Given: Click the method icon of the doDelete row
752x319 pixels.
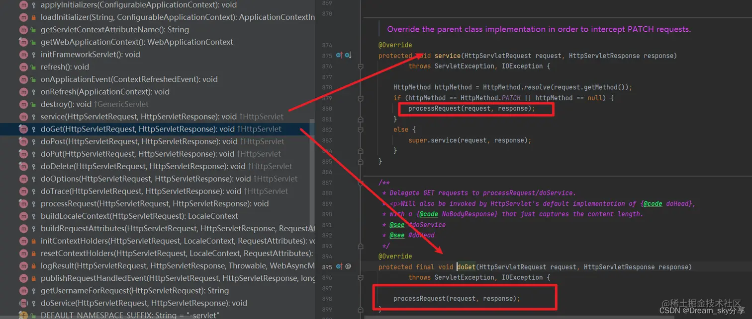Looking at the screenshot, I should coord(23,166).
